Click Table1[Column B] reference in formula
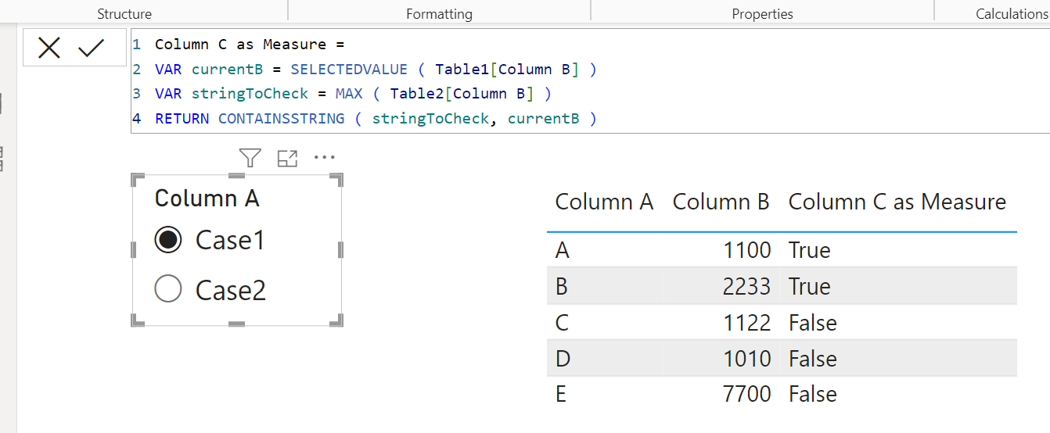The height and width of the screenshot is (433, 1050). coord(507,70)
